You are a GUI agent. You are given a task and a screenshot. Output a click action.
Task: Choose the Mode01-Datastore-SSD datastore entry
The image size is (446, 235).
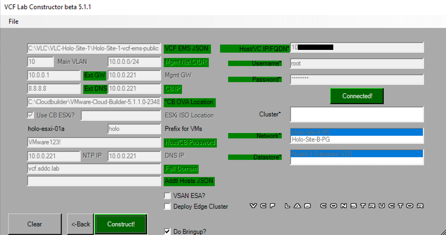(x=356, y=154)
